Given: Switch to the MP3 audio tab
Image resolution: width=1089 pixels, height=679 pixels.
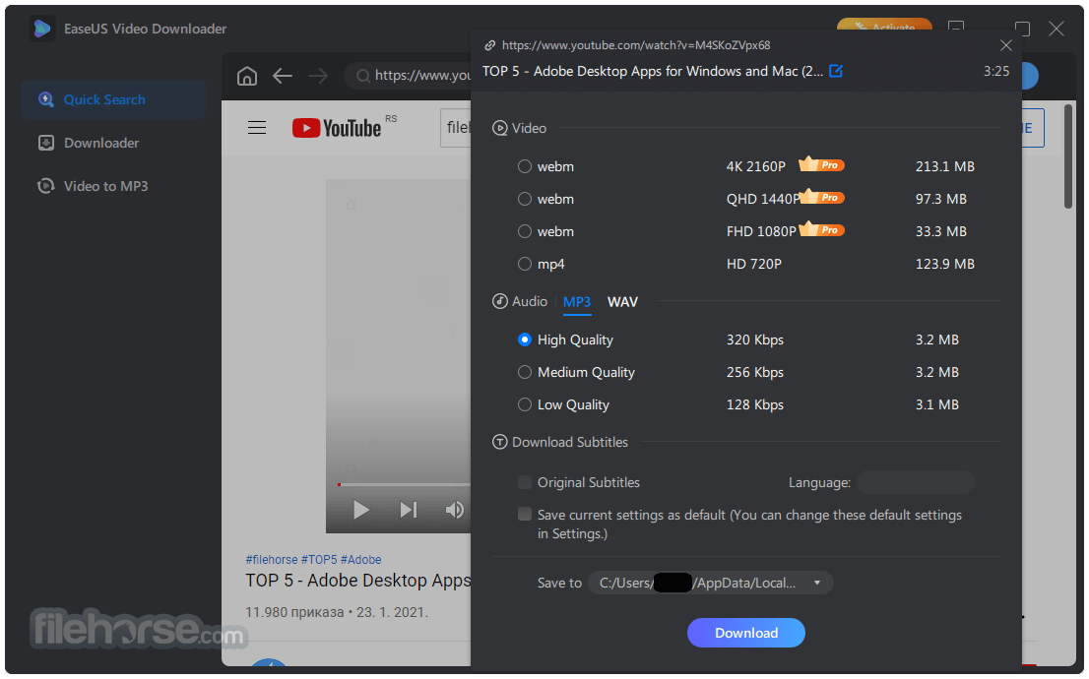Looking at the screenshot, I should pyautogui.click(x=576, y=302).
